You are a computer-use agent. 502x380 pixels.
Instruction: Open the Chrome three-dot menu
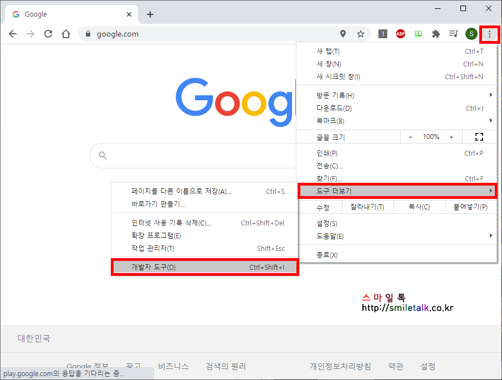[489, 34]
